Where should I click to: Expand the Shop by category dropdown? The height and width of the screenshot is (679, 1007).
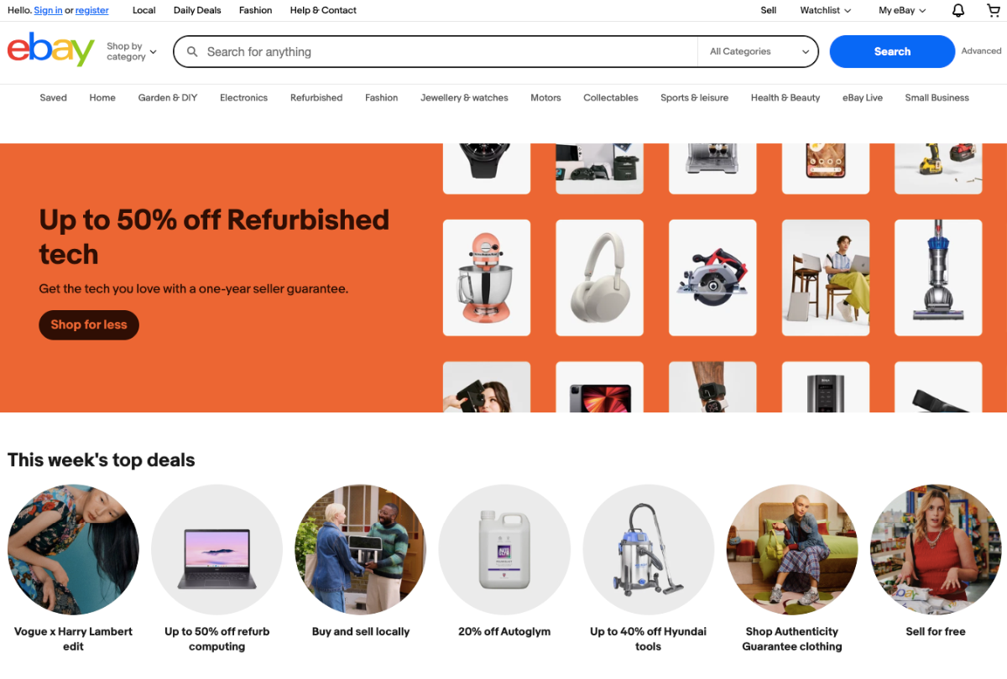click(x=132, y=52)
